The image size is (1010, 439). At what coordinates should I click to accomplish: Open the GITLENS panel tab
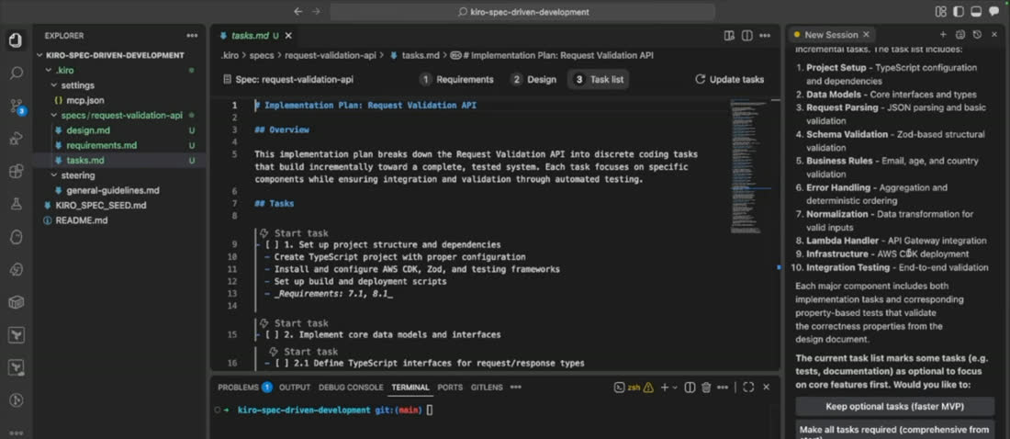pyautogui.click(x=487, y=388)
